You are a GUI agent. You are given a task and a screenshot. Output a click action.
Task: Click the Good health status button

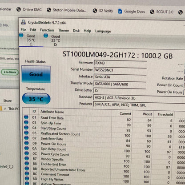[36, 74]
